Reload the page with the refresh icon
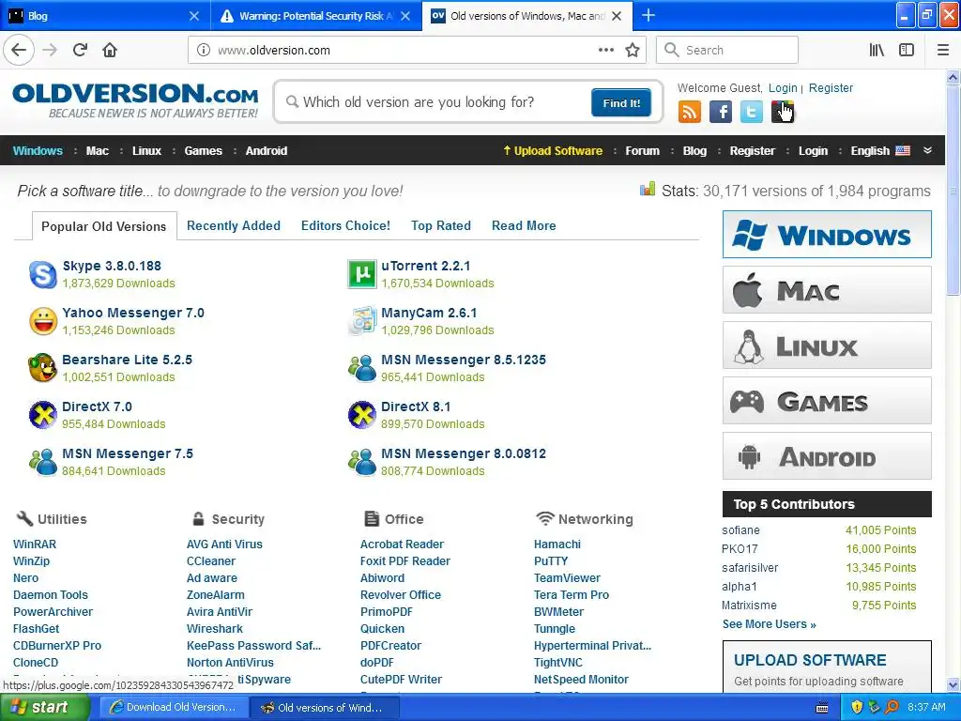 pos(80,50)
